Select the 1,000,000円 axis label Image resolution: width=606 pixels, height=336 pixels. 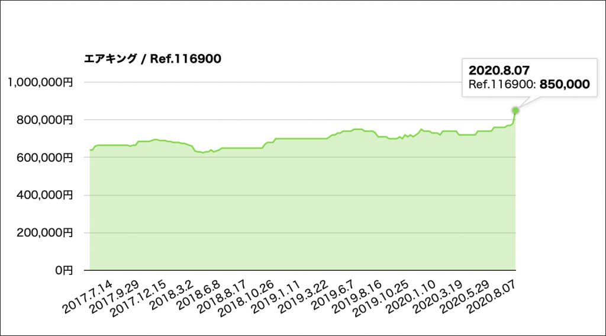40,82
